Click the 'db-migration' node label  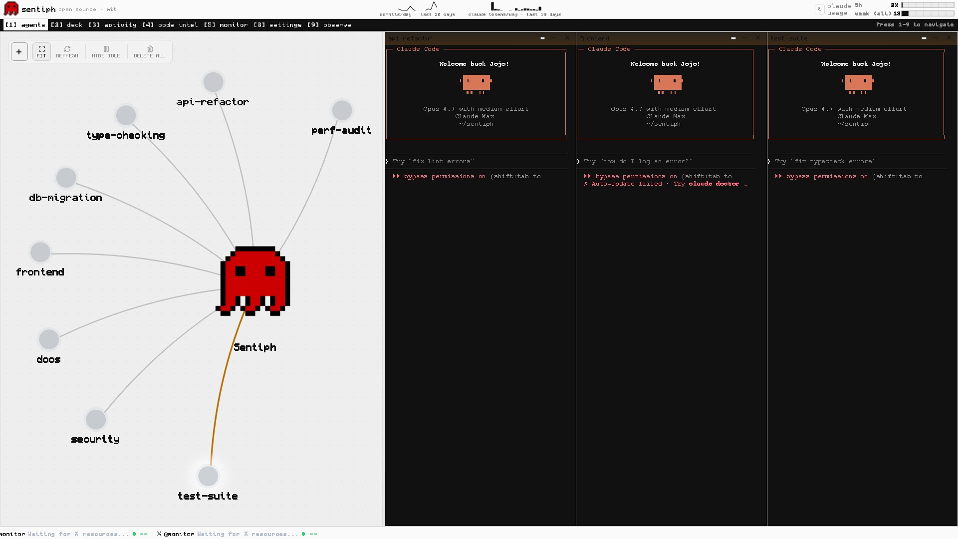[65, 198]
